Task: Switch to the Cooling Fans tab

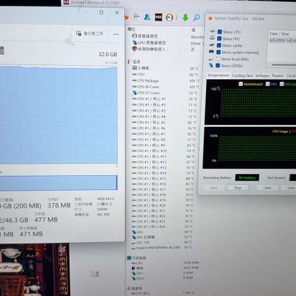Action: [242, 76]
